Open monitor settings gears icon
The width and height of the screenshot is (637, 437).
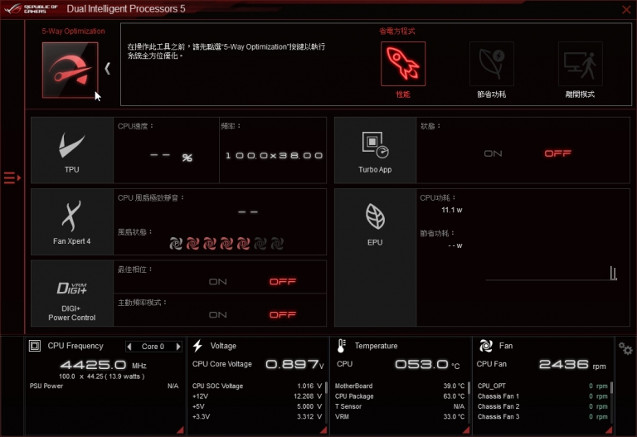point(625,348)
